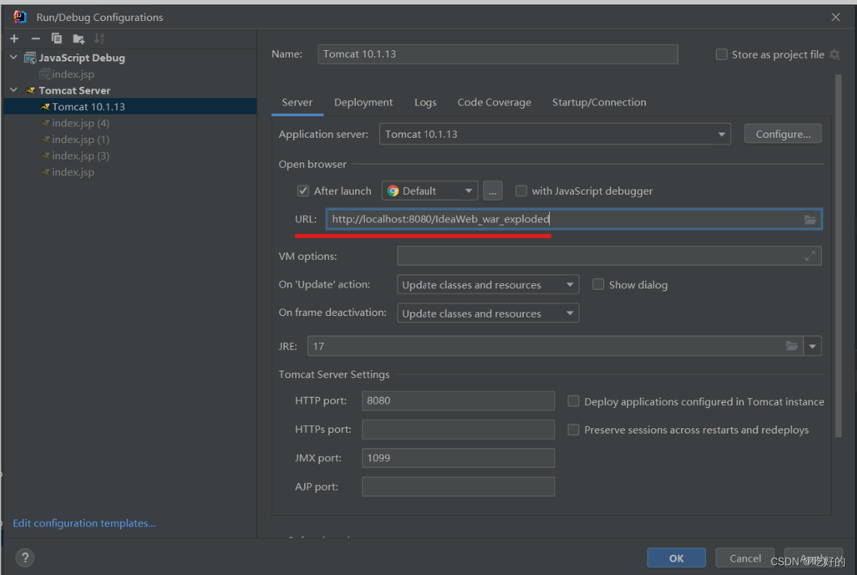Open the On frame deactivation dropdown
Image resolution: width=857 pixels, height=575 pixels.
pos(488,314)
